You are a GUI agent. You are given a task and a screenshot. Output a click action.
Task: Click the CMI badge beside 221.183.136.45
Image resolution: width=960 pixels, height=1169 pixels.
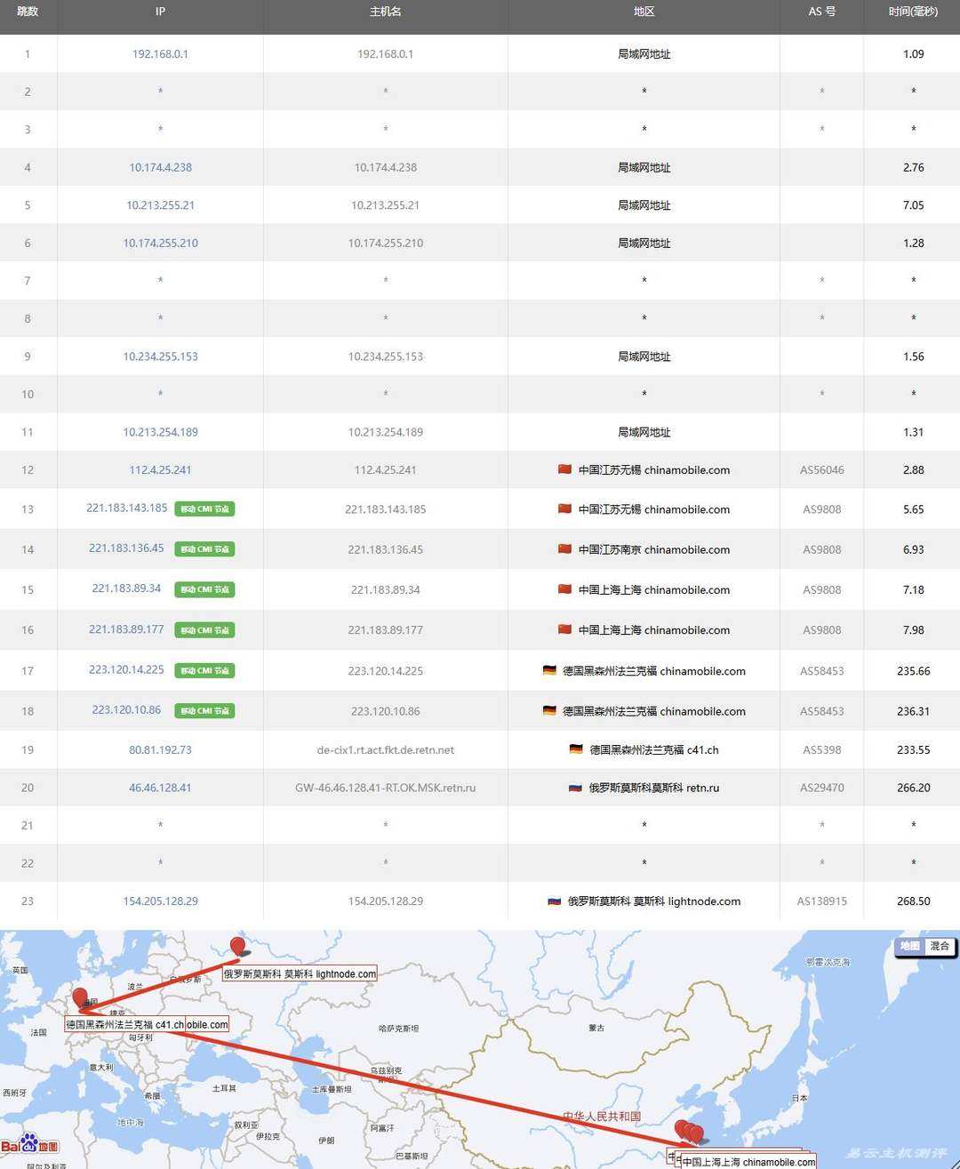[x=204, y=549]
